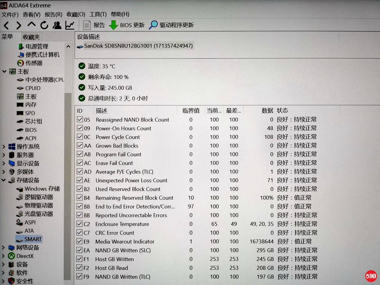Viewport: 380px width, 285px height.
Task: Sort by the 临界值 column header
Action: (x=191, y=111)
